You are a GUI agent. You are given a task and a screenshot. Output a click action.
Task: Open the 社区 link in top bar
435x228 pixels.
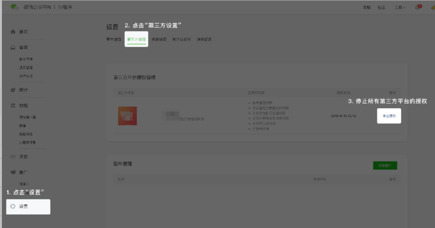pos(381,8)
